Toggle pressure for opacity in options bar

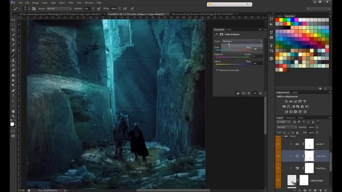(99, 9)
